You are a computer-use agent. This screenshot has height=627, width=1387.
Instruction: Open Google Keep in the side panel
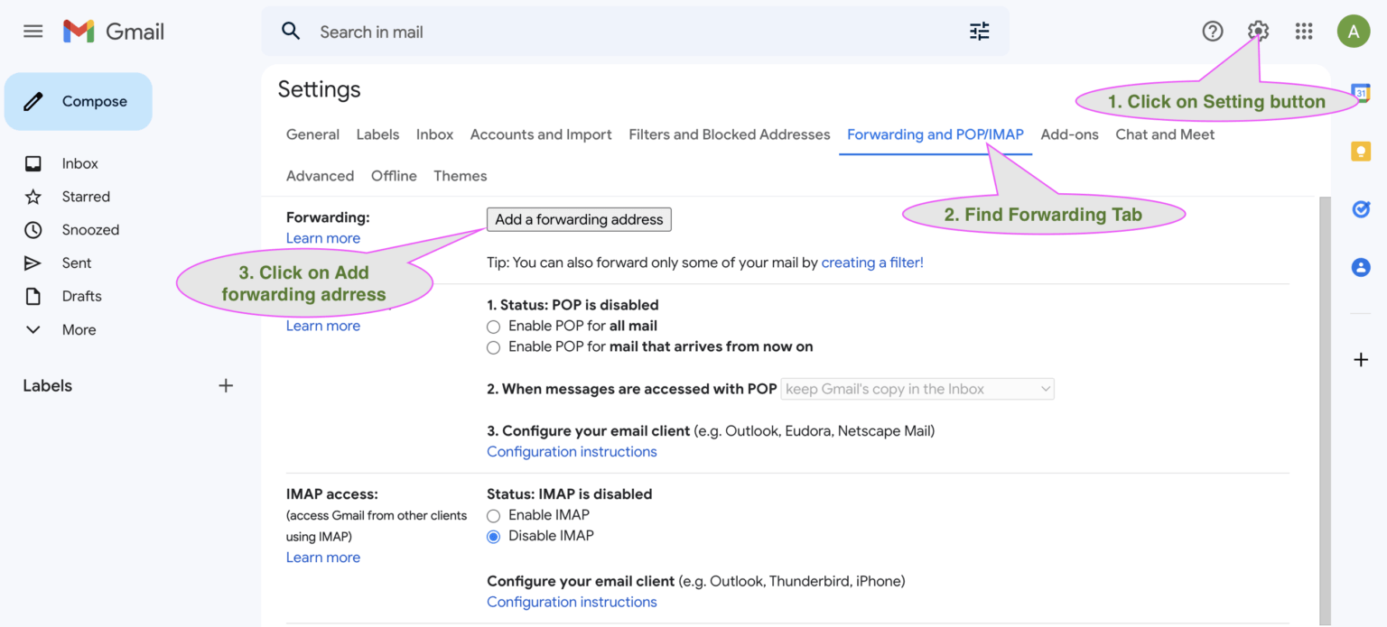[x=1362, y=151]
